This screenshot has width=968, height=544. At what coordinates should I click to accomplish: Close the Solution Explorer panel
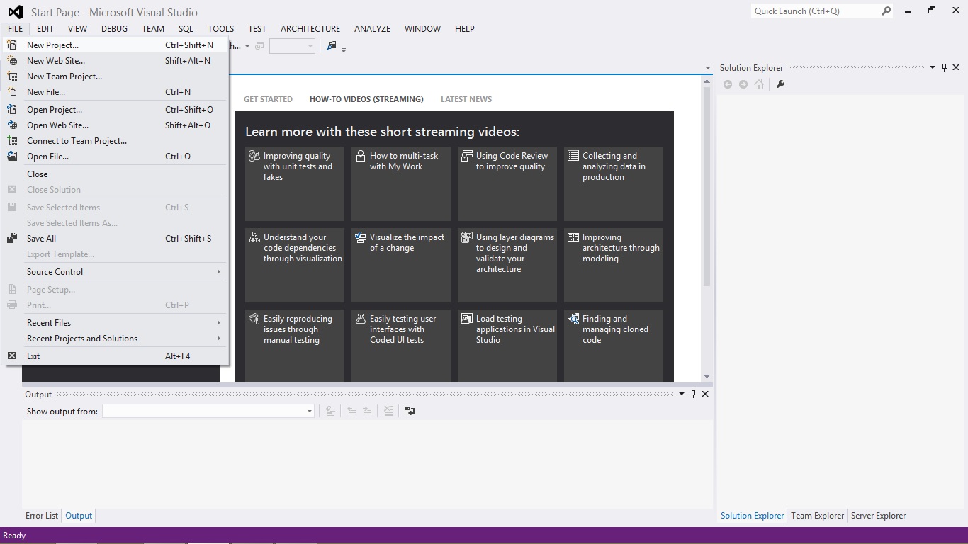pyautogui.click(x=957, y=67)
